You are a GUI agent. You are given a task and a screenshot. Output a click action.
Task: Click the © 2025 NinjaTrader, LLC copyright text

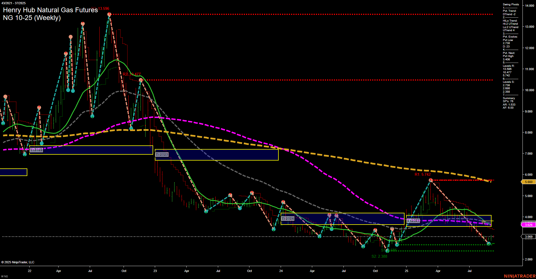click(x=17, y=262)
